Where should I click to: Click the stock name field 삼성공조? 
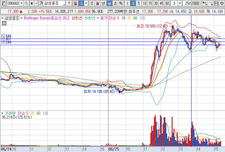tap(55, 3)
